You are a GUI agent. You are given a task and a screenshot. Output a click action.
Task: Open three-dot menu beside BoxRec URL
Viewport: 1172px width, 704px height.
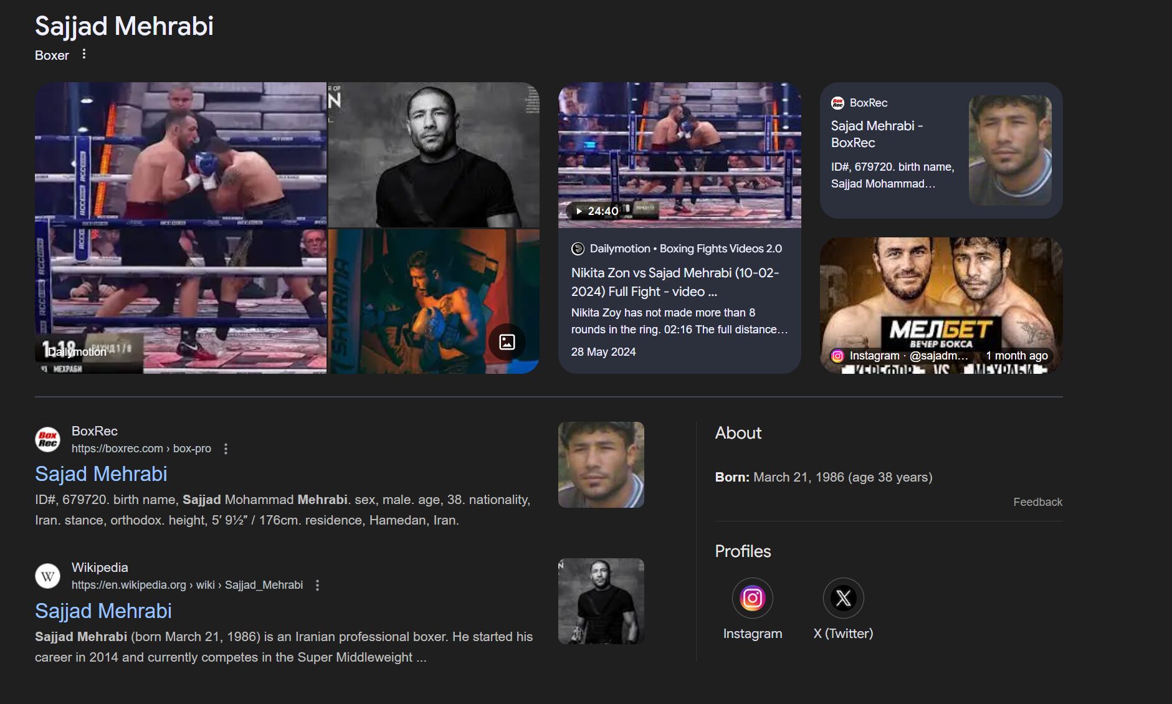[226, 449]
